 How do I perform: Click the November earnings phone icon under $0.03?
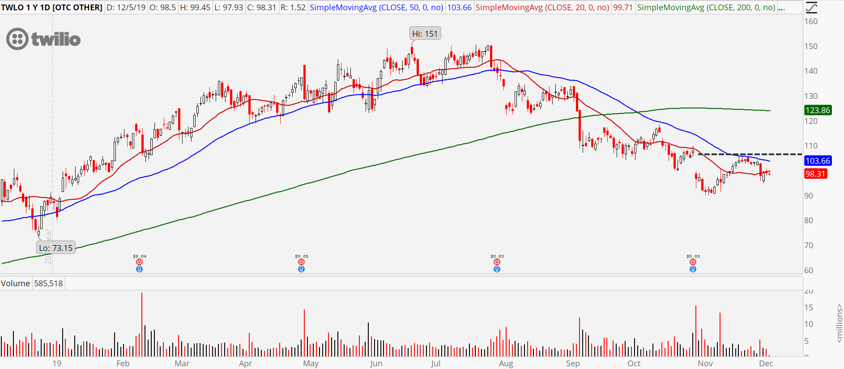point(693,262)
